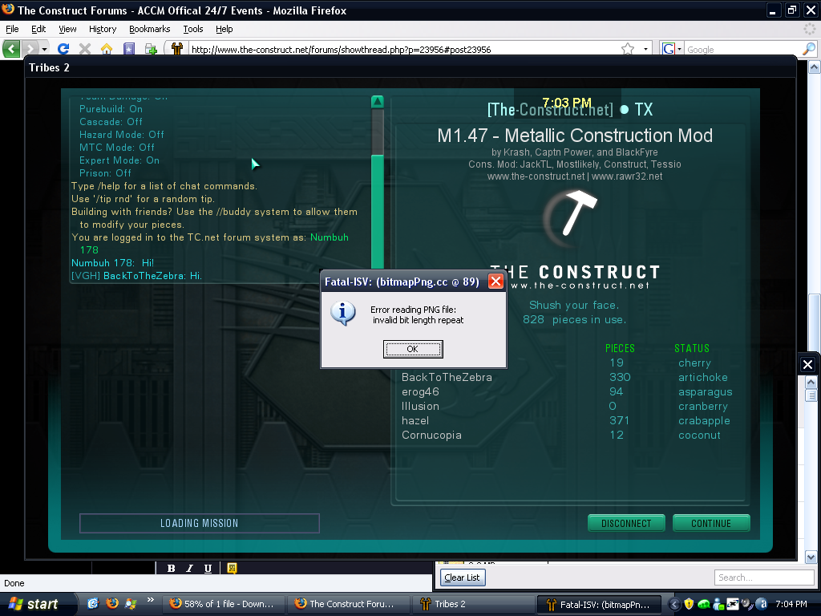Screen dimensions: 821x616
Task: Select player erog46 in the list
Action: (420, 391)
